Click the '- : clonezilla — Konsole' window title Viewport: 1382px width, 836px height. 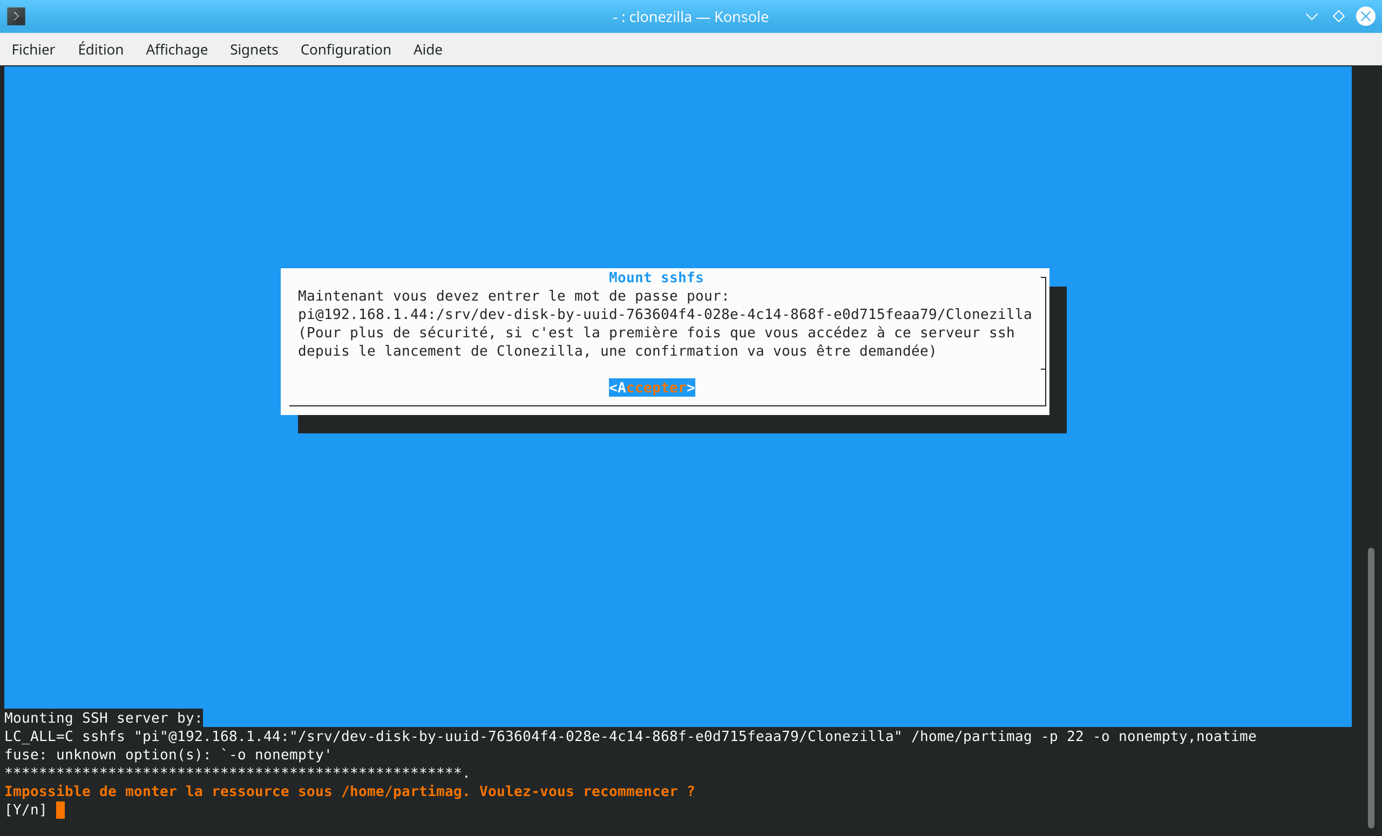[690, 17]
